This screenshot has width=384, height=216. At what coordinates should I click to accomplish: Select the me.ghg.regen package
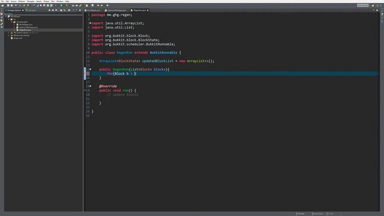pos(20,22)
